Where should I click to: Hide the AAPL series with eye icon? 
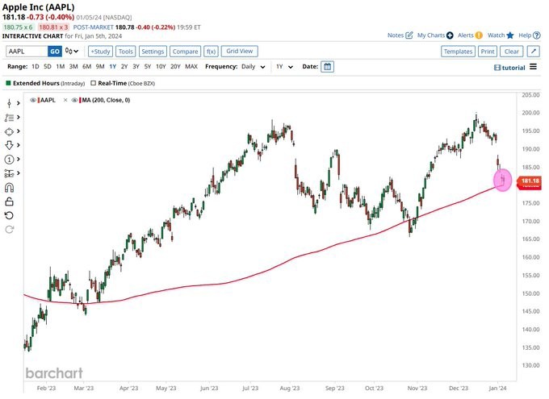coord(33,100)
